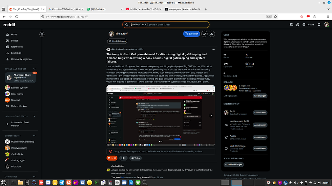
Task: Click Aktualisieren next to Mod-Werkzeuge
Action: tap(260, 149)
